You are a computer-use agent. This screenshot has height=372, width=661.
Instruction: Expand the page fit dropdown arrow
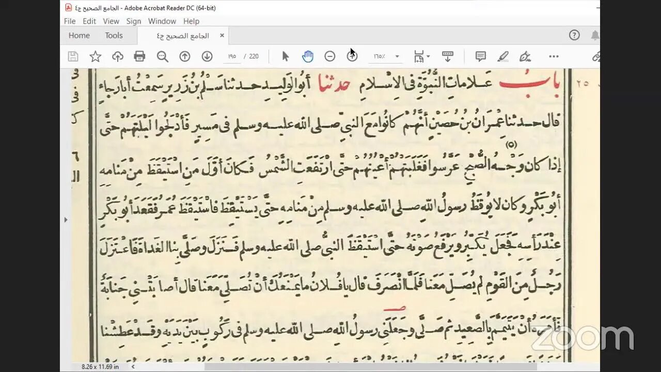pos(428,56)
